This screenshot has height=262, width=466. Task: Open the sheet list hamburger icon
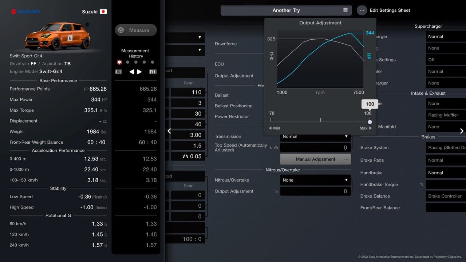click(x=345, y=10)
